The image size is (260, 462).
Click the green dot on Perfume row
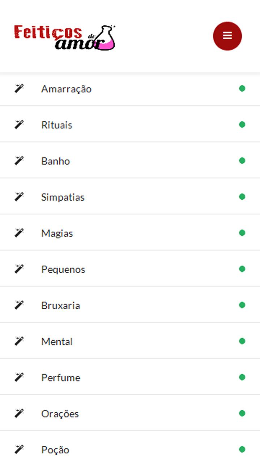coord(242,377)
